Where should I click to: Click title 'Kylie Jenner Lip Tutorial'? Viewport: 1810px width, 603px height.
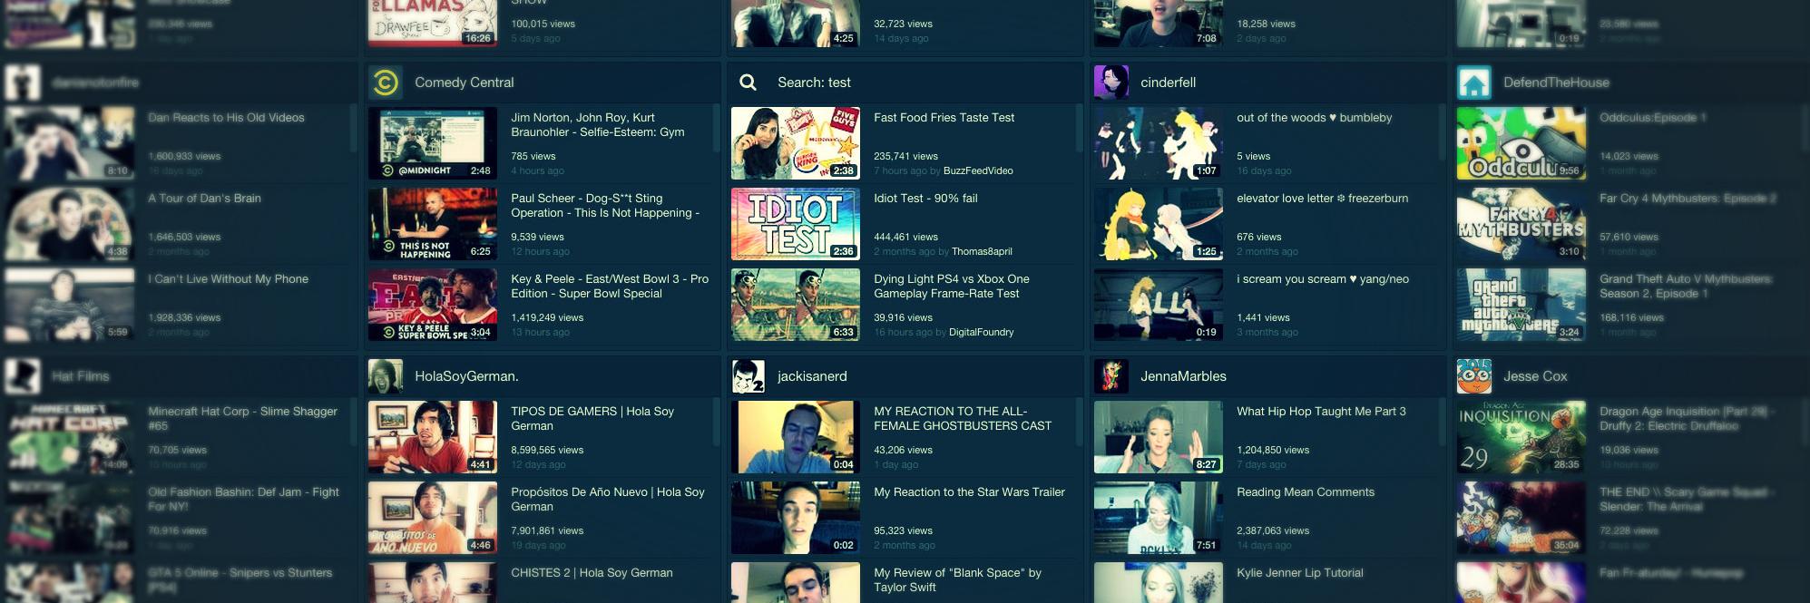pos(1299,573)
